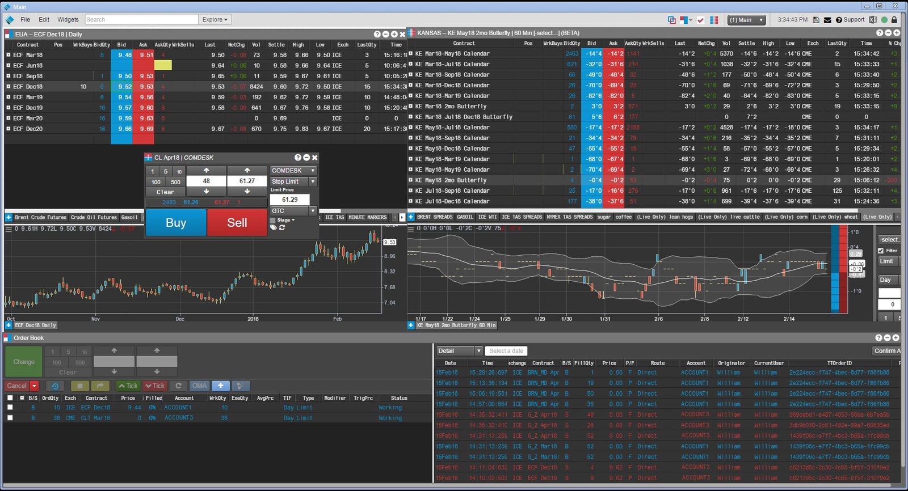Click the red checkmark icon in top toolbar
This screenshot has width=908, height=491.
pos(700,20)
